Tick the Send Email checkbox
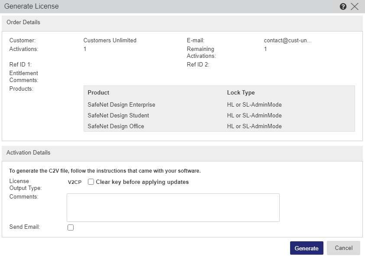Image resolution: width=365 pixels, height=259 pixels. coord(71,227)
